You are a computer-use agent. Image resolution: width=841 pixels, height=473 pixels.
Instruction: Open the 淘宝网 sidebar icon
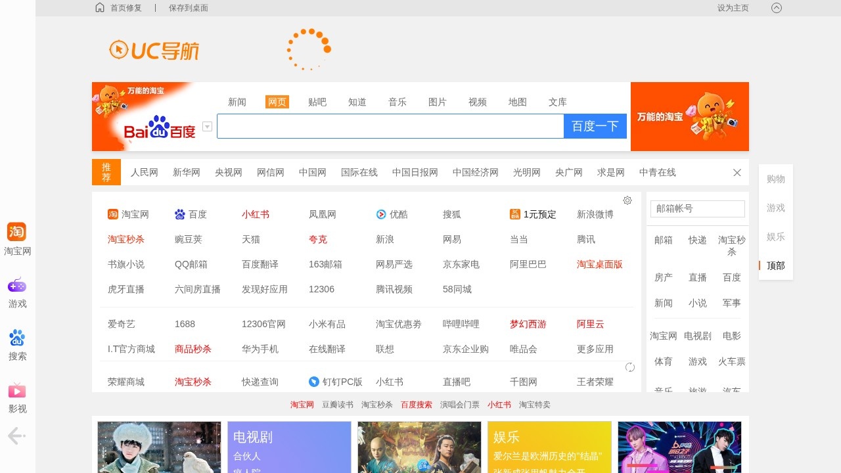pyautogui.click(x=16, y=232)
